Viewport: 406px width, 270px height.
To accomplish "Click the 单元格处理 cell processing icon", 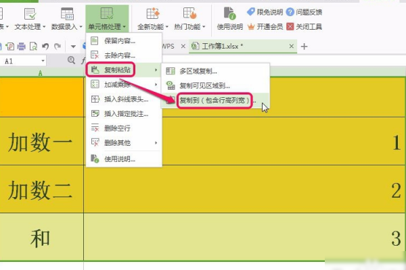I will [107, 13].
